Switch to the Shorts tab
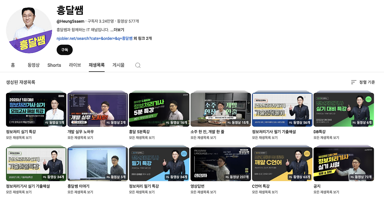The width and height of the screenshot is (384, 200). tap(54, 65)
